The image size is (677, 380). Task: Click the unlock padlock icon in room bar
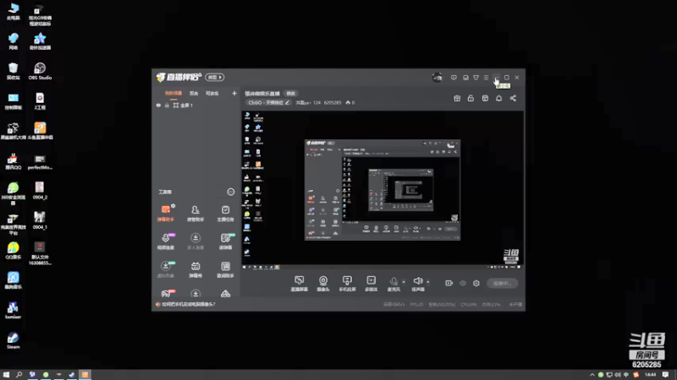point(471,98)
